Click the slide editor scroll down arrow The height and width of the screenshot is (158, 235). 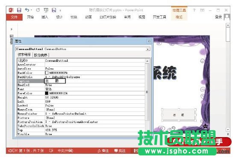pyautogui.click(x=228, y=129)
